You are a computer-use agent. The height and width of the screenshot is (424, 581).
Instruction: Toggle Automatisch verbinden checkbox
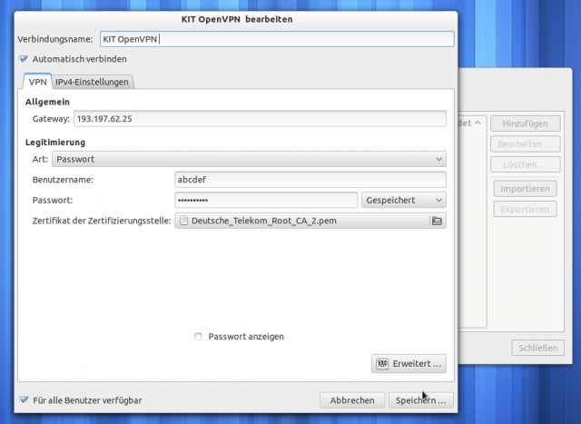coord(24,59)
